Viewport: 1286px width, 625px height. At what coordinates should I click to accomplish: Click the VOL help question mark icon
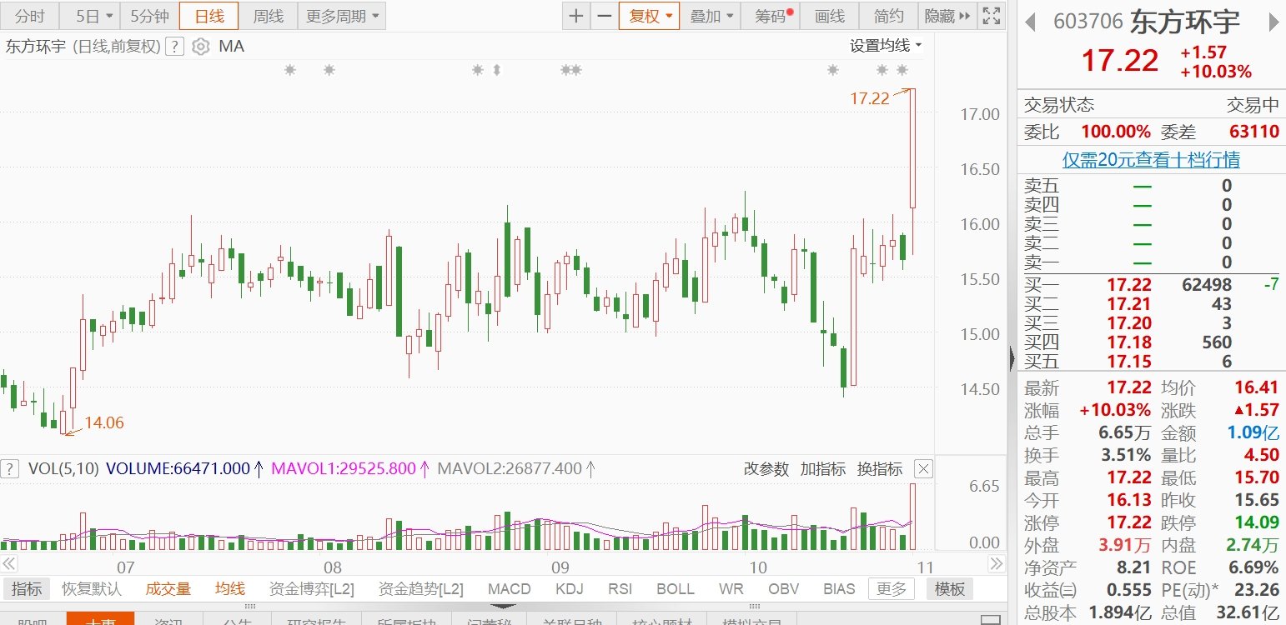coord(10,468)
